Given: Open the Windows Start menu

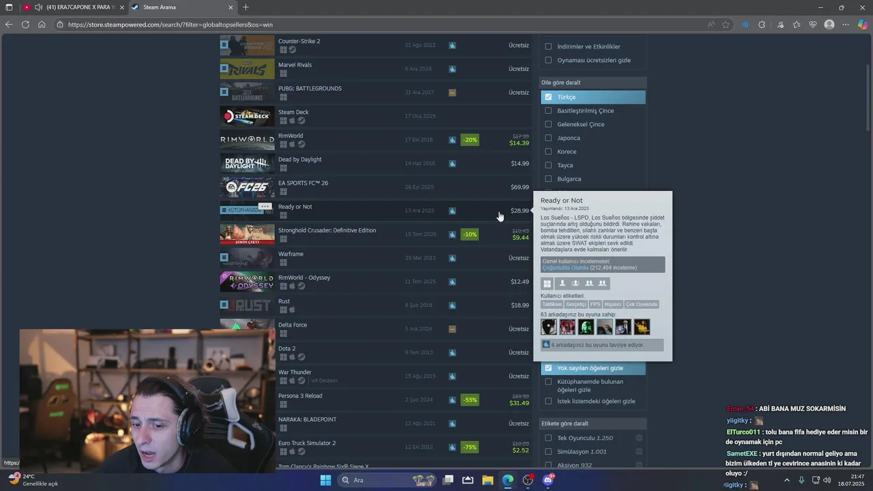Looking at the screenshot, I should pyautogui.click(x=325, y=480).
